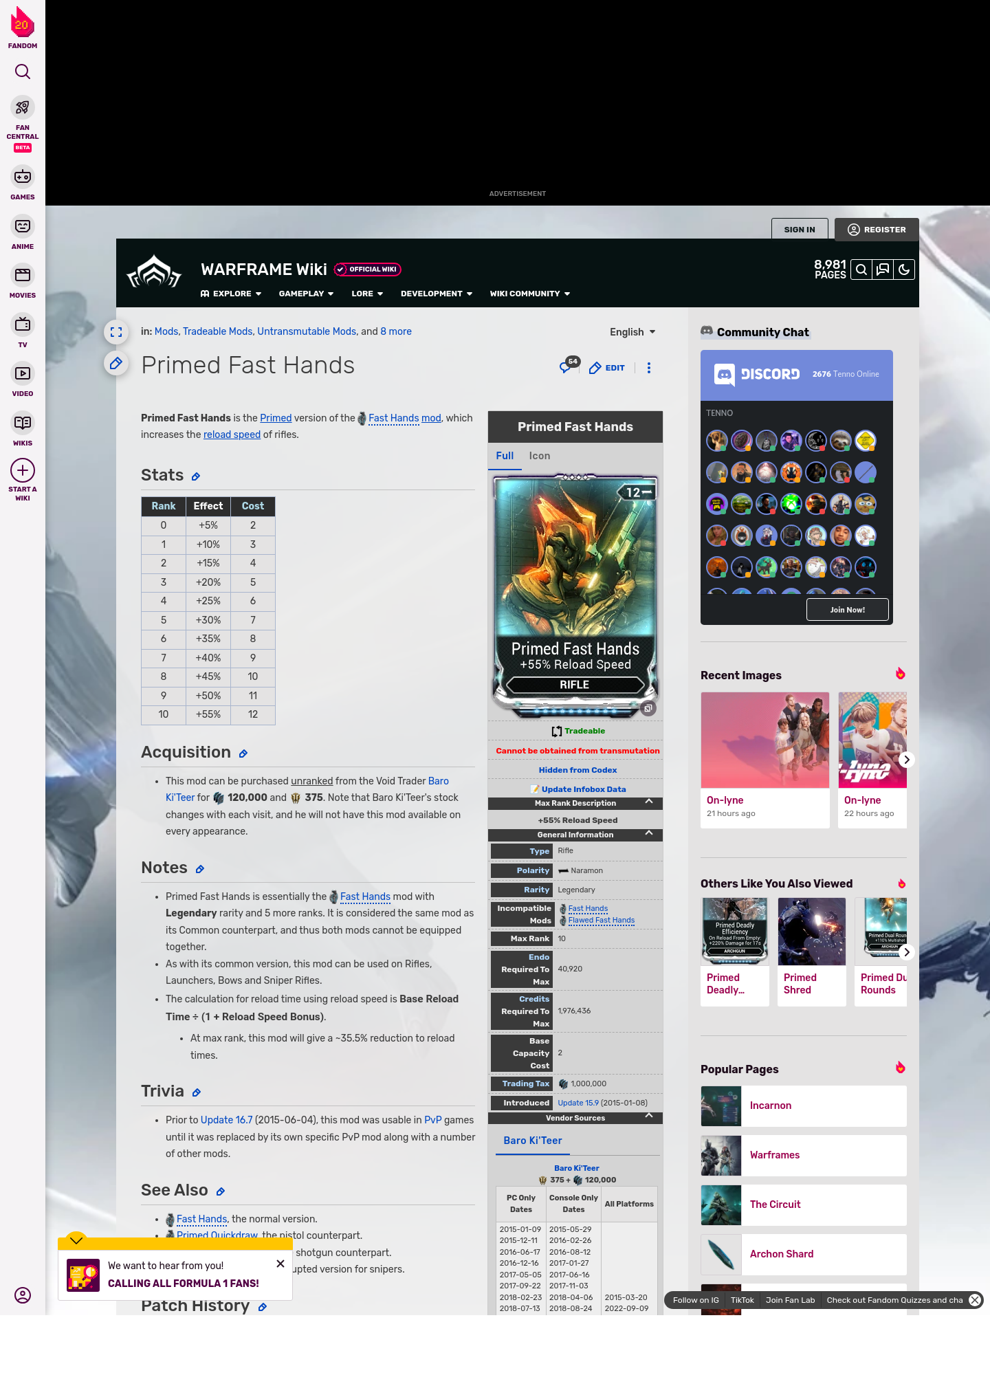This screenshot has width=990, height=1375.
Task: Click the floating pencil edit icon
Action: [x=116, y=363]
